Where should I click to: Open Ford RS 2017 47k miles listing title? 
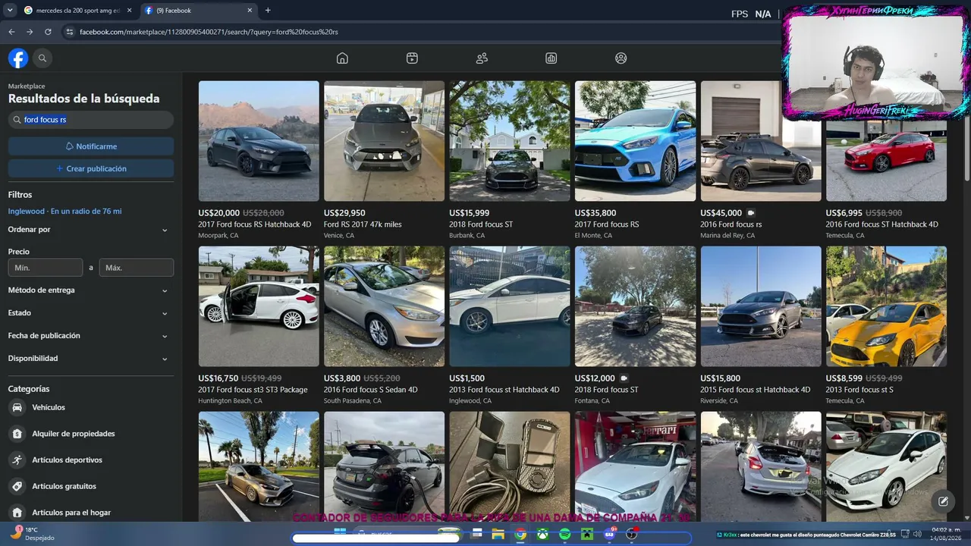[x=363, y=224]
